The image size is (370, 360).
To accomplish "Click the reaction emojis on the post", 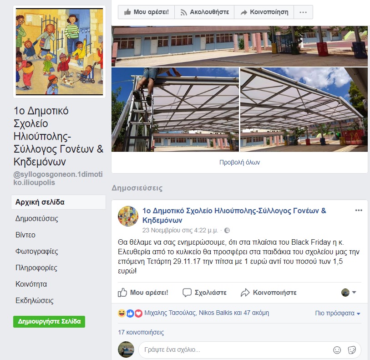I will [130, 313].
